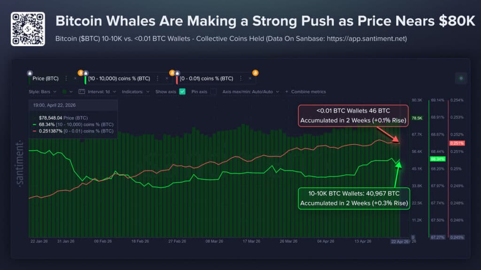Uncheck the Show axis checkbox
The width and height of the screenshot is (481, 270).
click(x=182, y=92)
